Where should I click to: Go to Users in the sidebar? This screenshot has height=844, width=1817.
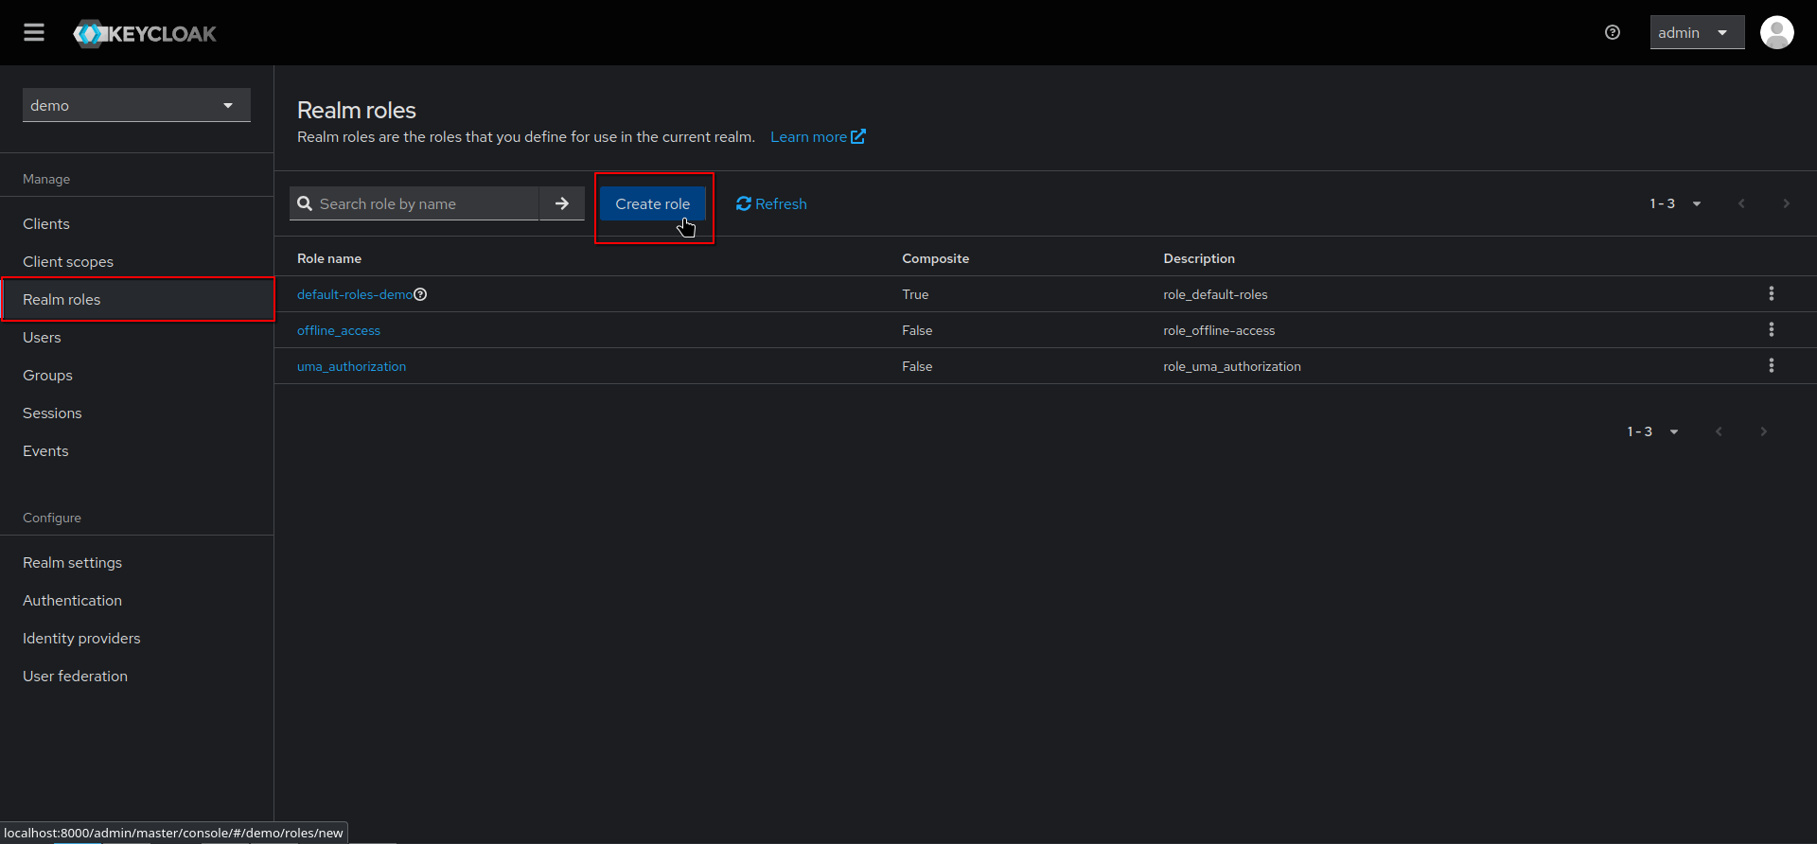click(136, 338)
